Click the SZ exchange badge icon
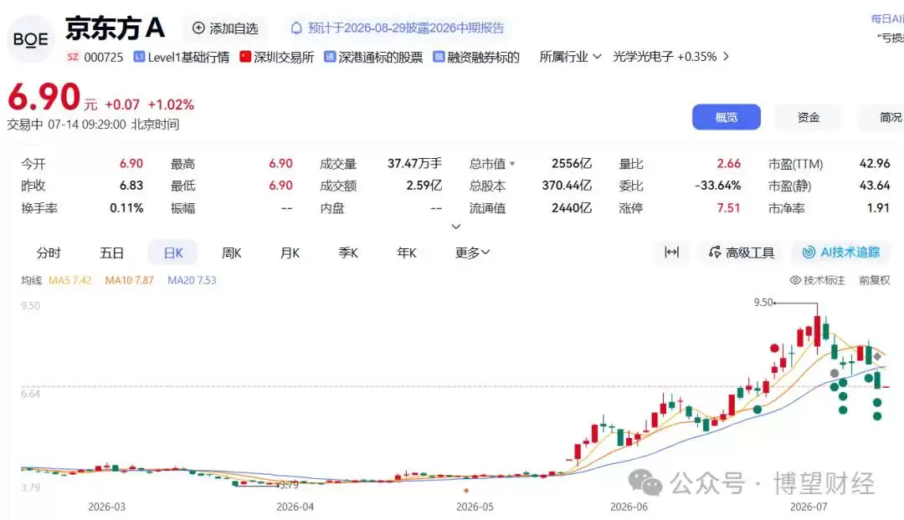 click(73, 57)
